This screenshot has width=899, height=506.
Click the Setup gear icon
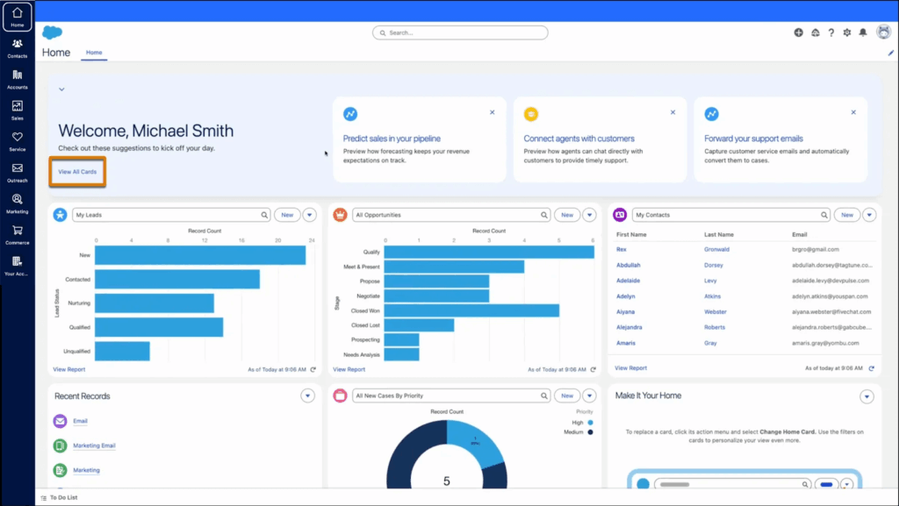(x=846, y=32)
